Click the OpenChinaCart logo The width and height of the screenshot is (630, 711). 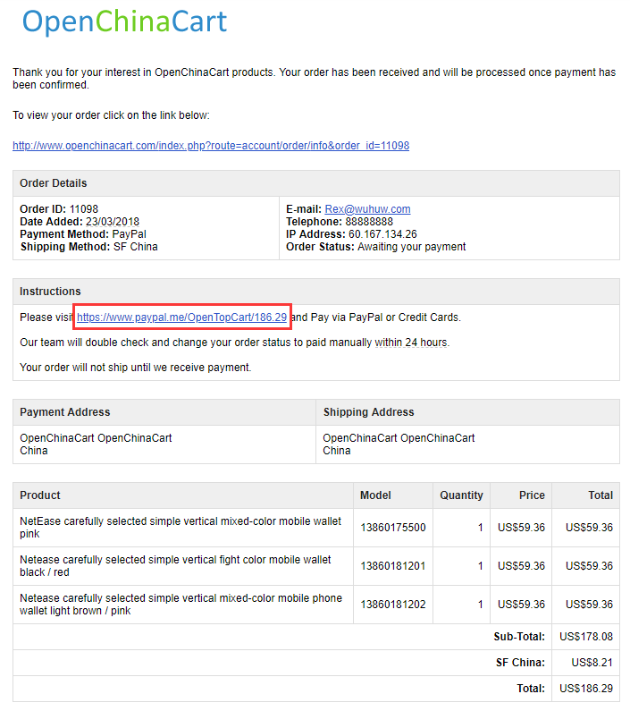(124, 21)
